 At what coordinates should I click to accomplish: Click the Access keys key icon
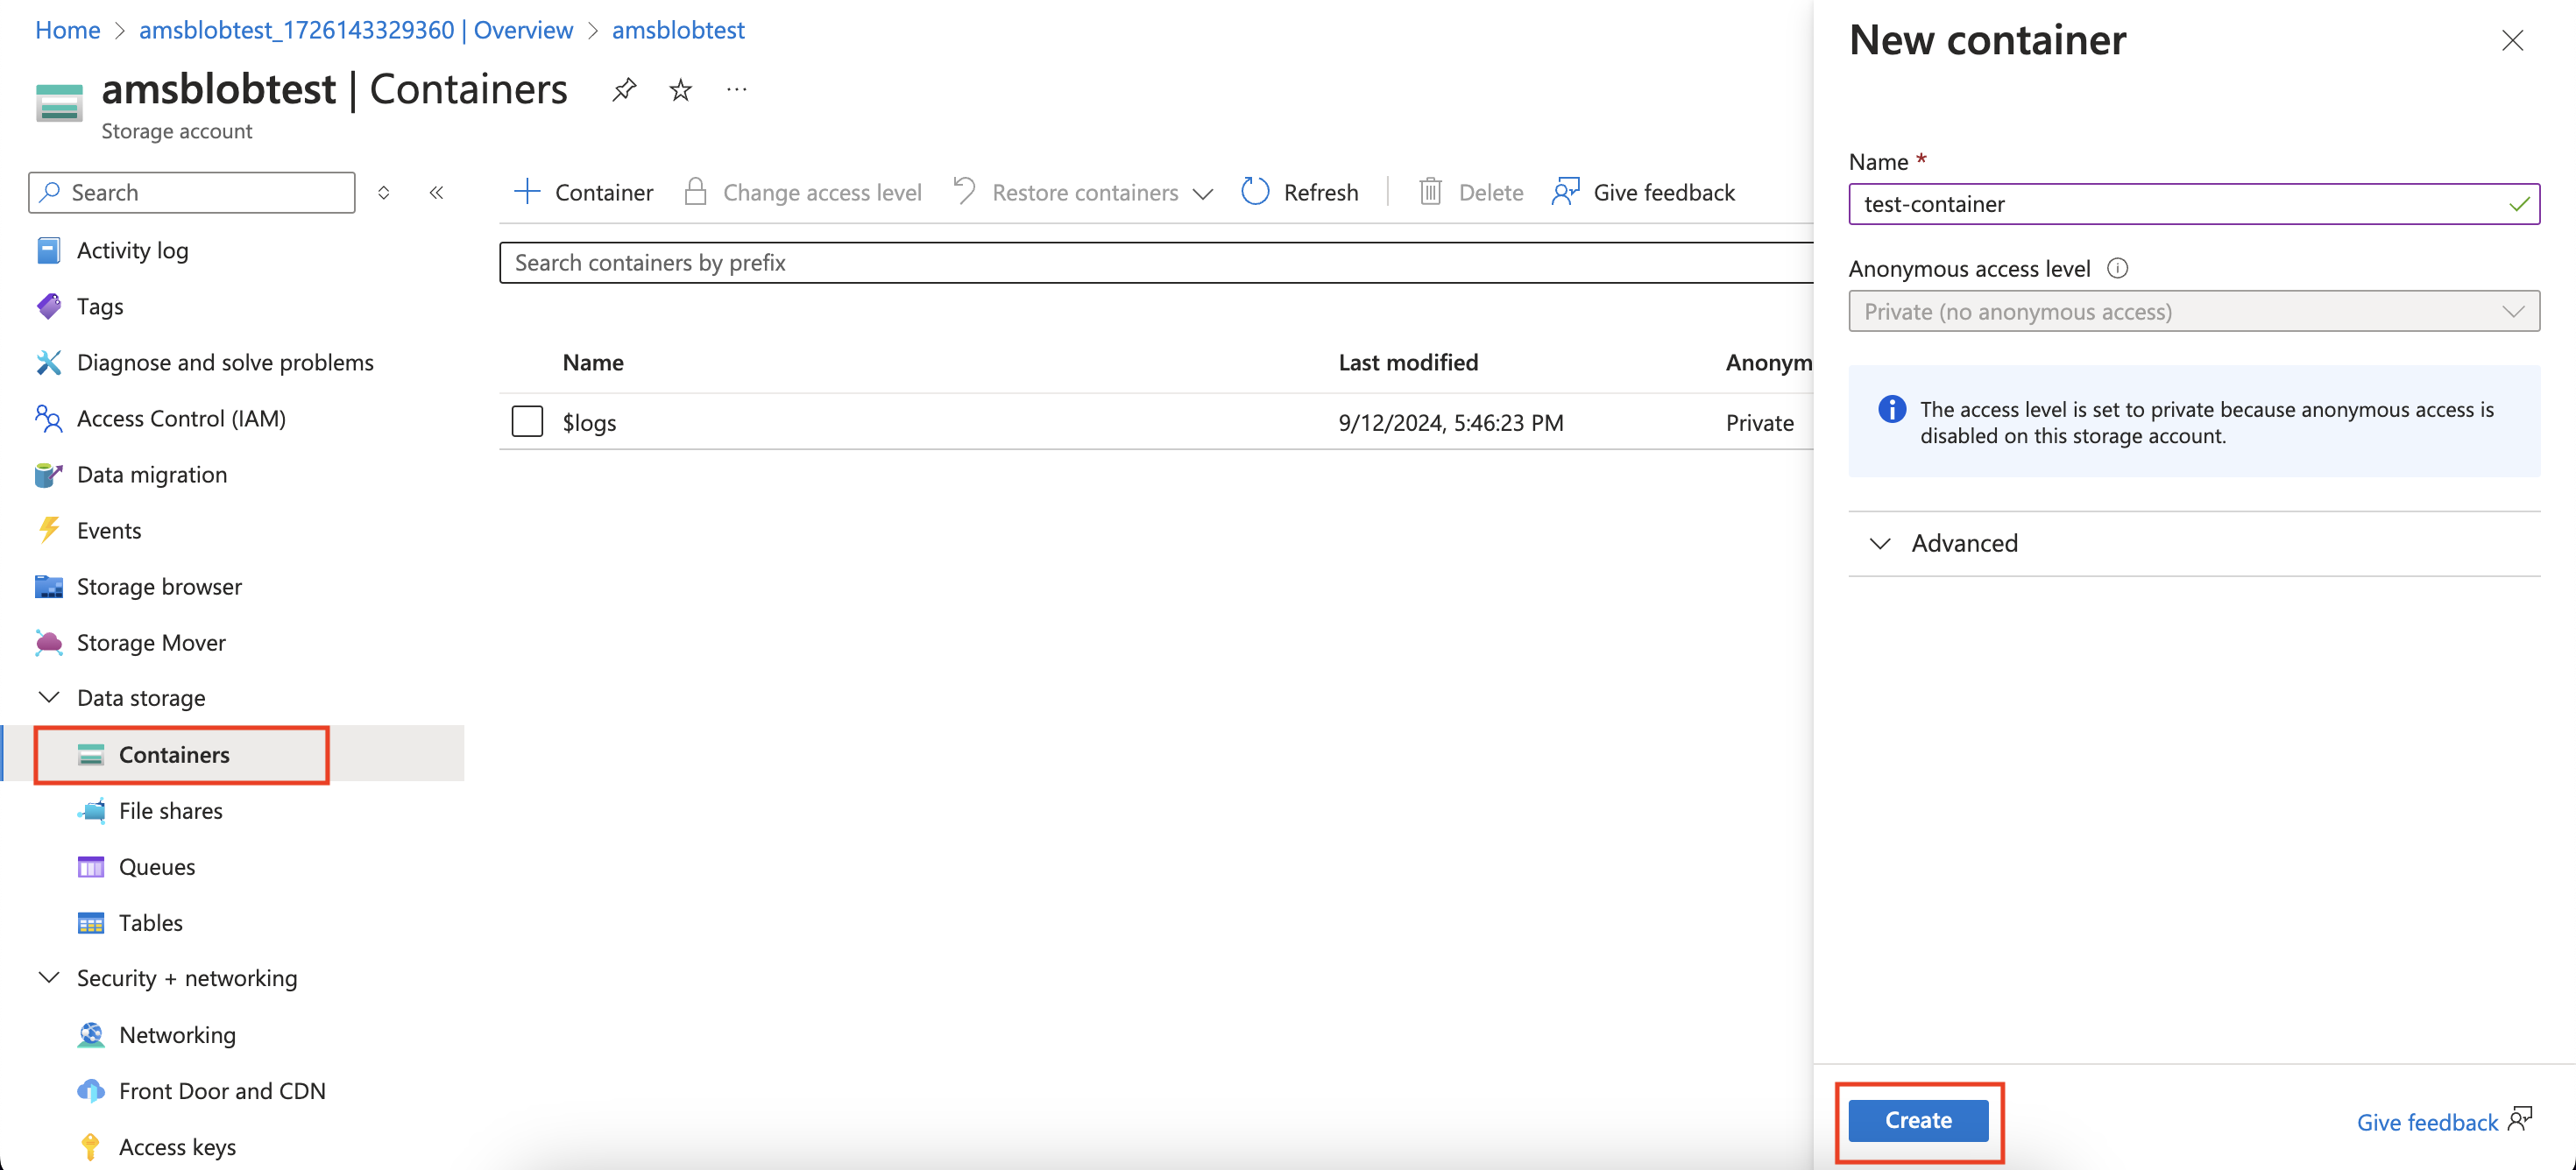[91, 1146]
